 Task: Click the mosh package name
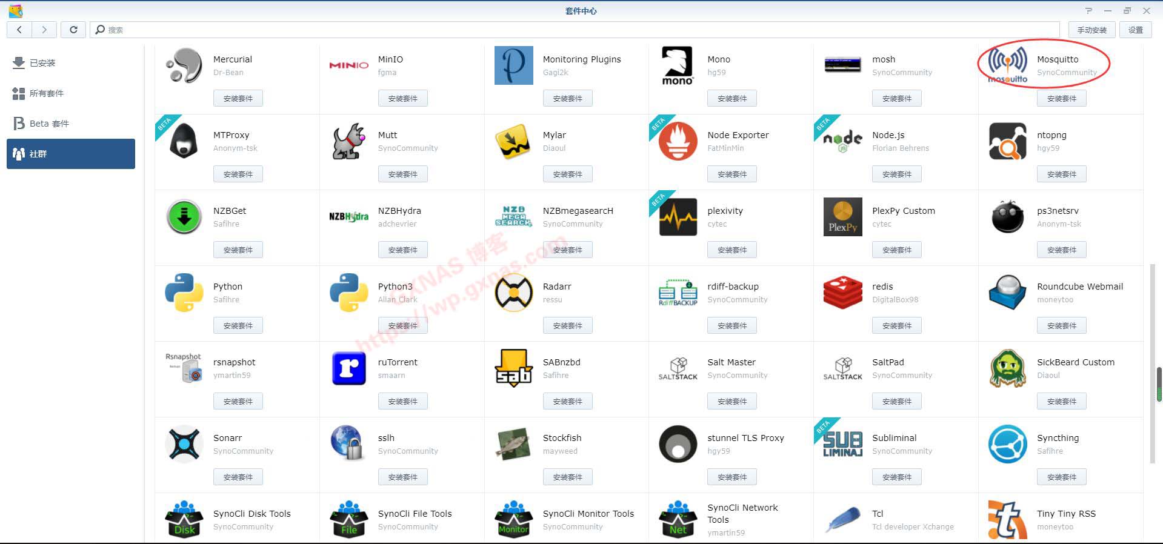(x=884, y=59)
